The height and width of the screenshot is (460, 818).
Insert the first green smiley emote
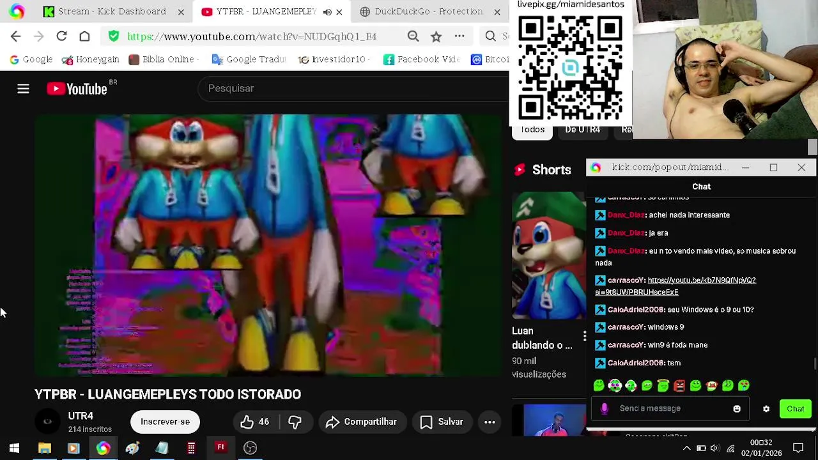(599, 385)
